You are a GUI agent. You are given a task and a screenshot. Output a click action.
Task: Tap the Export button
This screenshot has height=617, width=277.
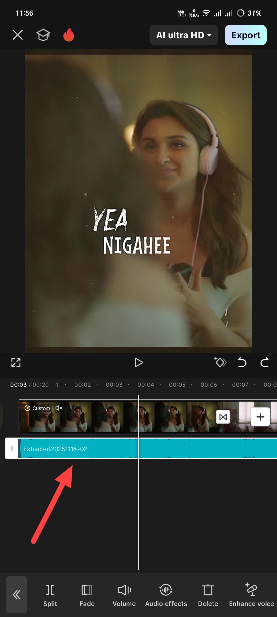[246, 35]
